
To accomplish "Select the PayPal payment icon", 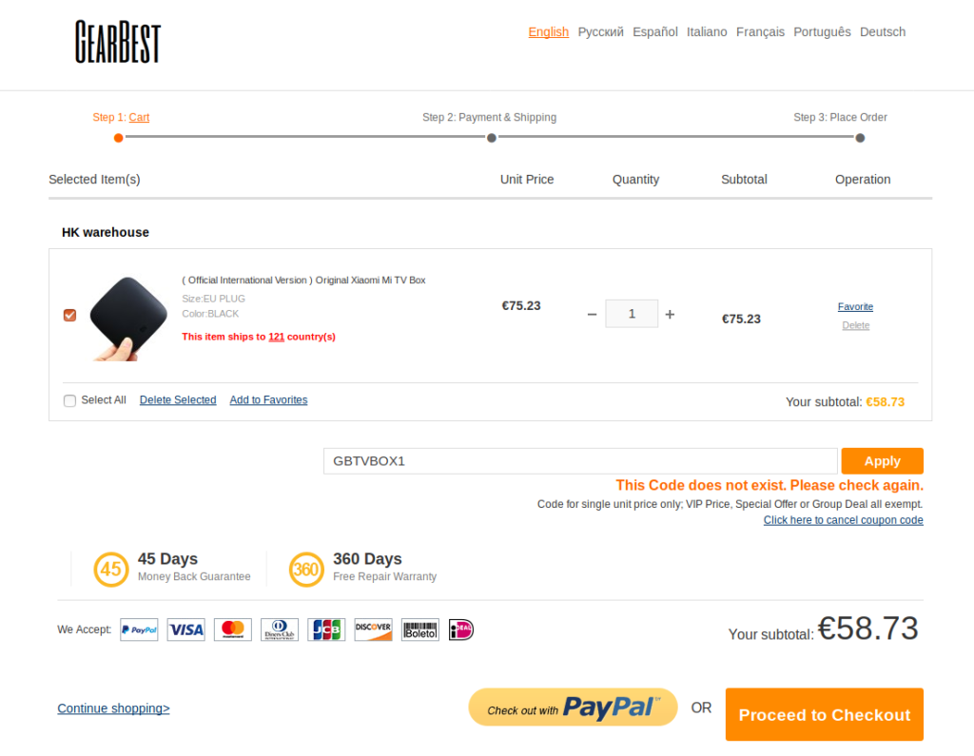I will 139,630.
